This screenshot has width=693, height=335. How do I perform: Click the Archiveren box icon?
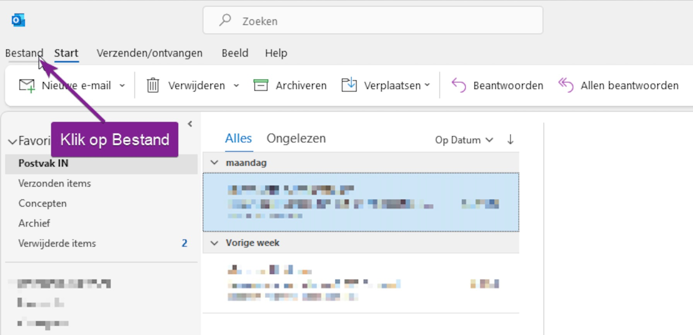[261, 85]
